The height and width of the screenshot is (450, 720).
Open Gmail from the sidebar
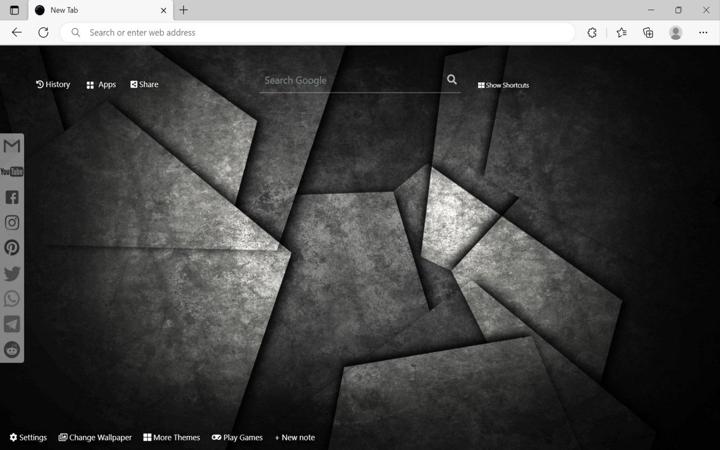click(x=12, y=146)
